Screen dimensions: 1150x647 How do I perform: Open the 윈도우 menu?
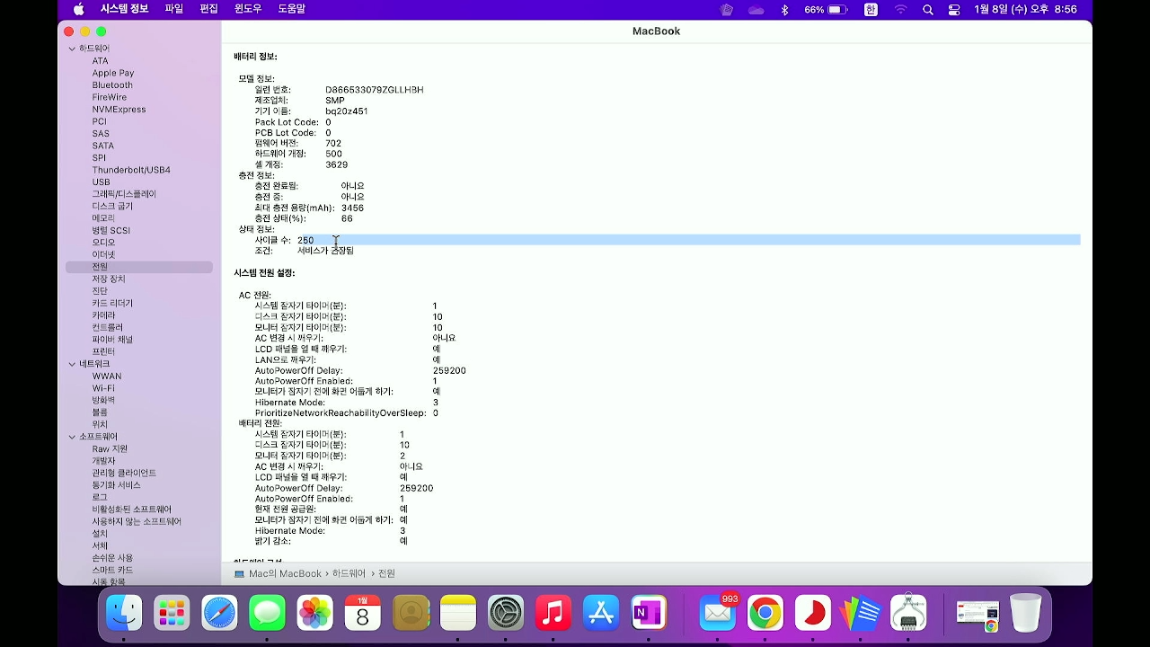point(247,9)
